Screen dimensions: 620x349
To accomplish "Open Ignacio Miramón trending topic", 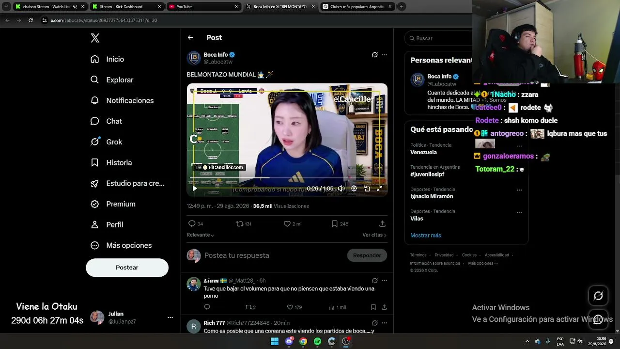I will (432, 196).
